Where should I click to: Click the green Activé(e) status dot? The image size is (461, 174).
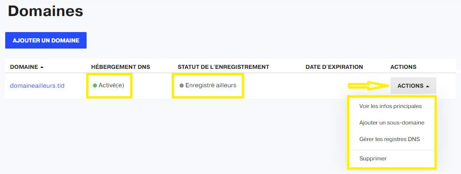click(x=95, y=85)
